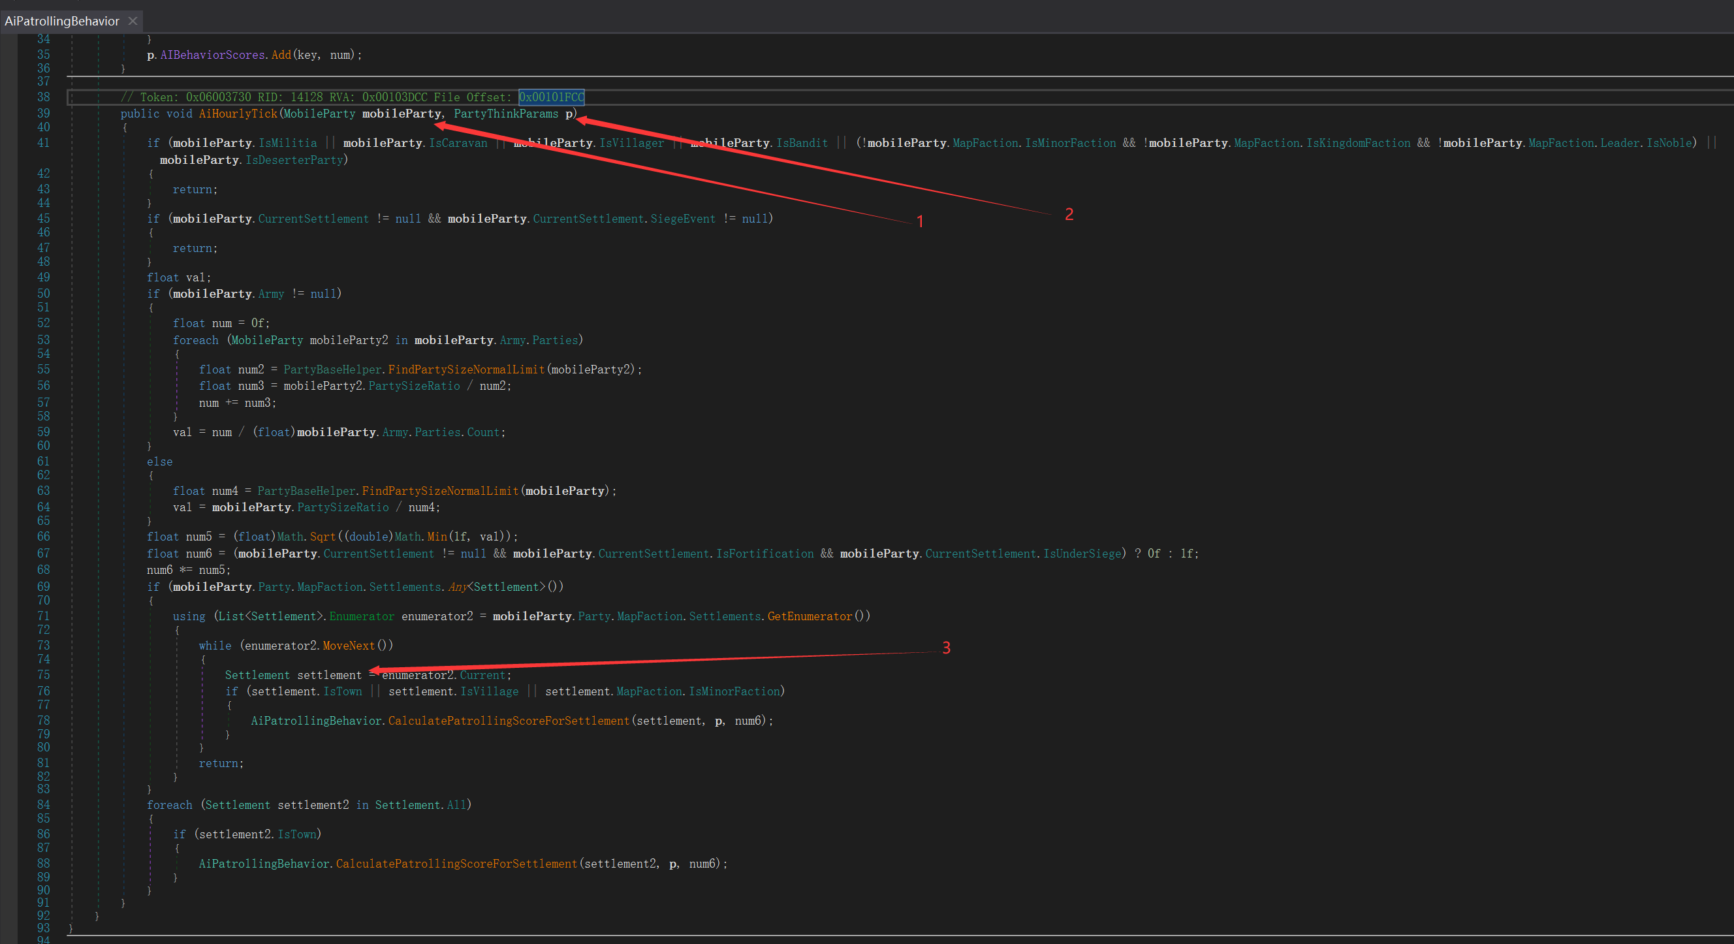Go to the IsVillager property on line 41
This screenshot has height=944, width=1734.
coord(631,143)
